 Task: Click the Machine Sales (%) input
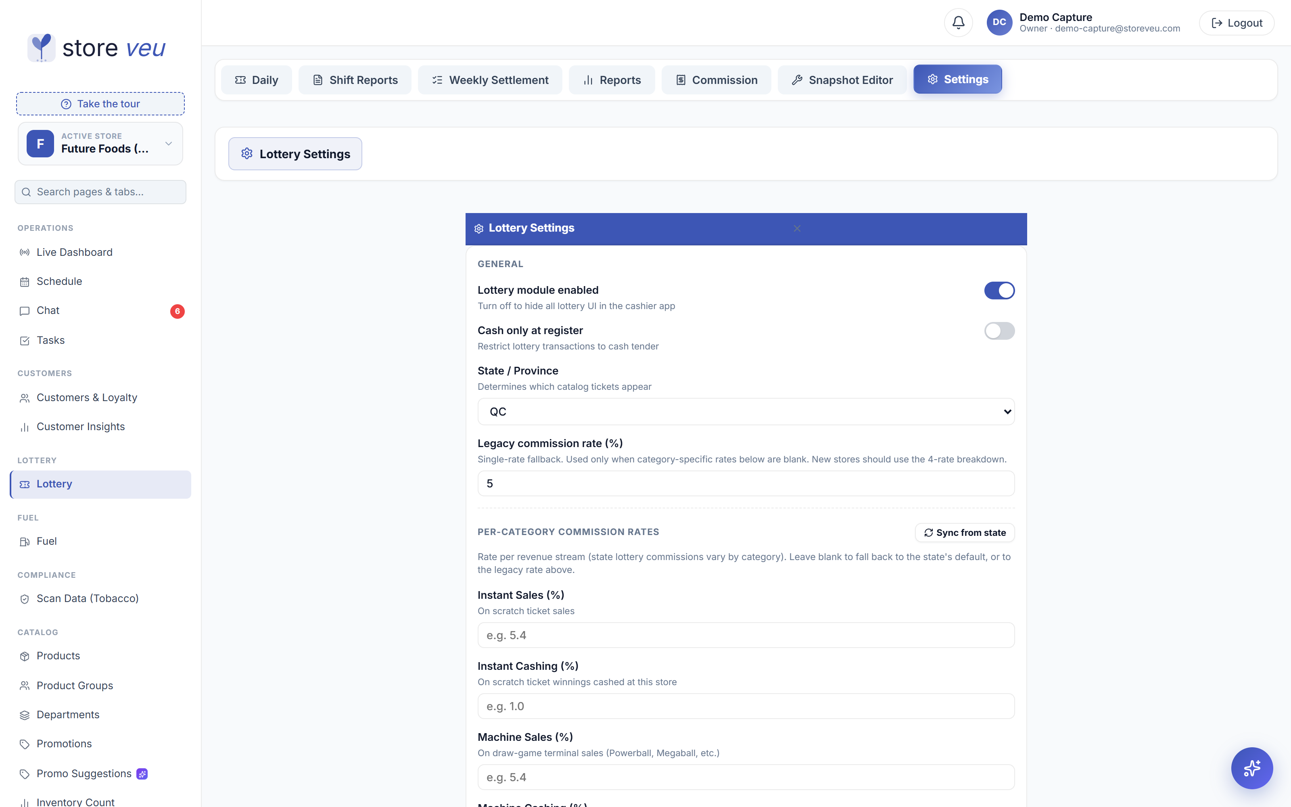[746, 777]
